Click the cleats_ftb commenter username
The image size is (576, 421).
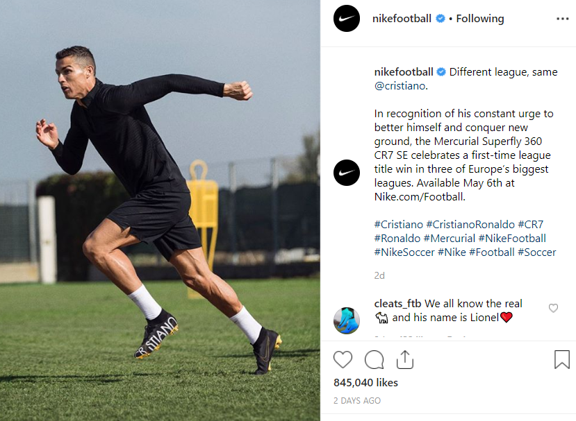[x=397, y=304]
